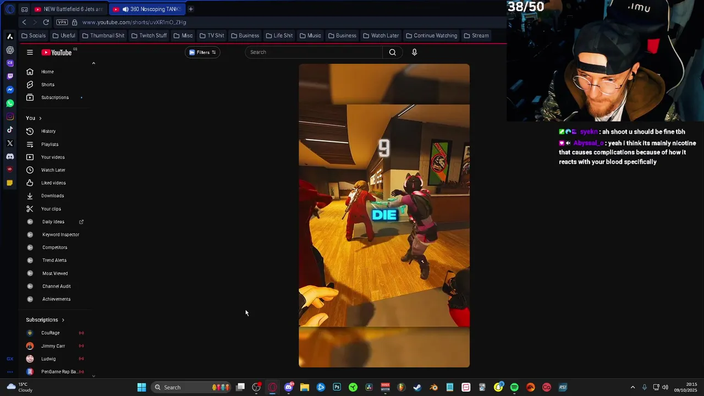Open the Stream bookmark folder
The image size is (704, 396).
476,36
